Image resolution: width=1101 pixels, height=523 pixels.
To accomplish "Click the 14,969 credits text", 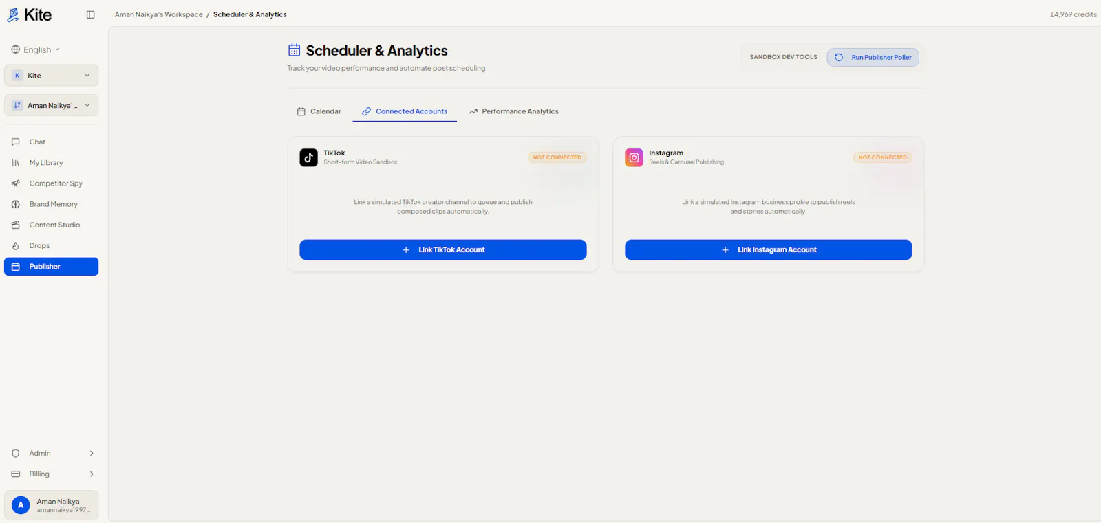I will (1073, 14).
